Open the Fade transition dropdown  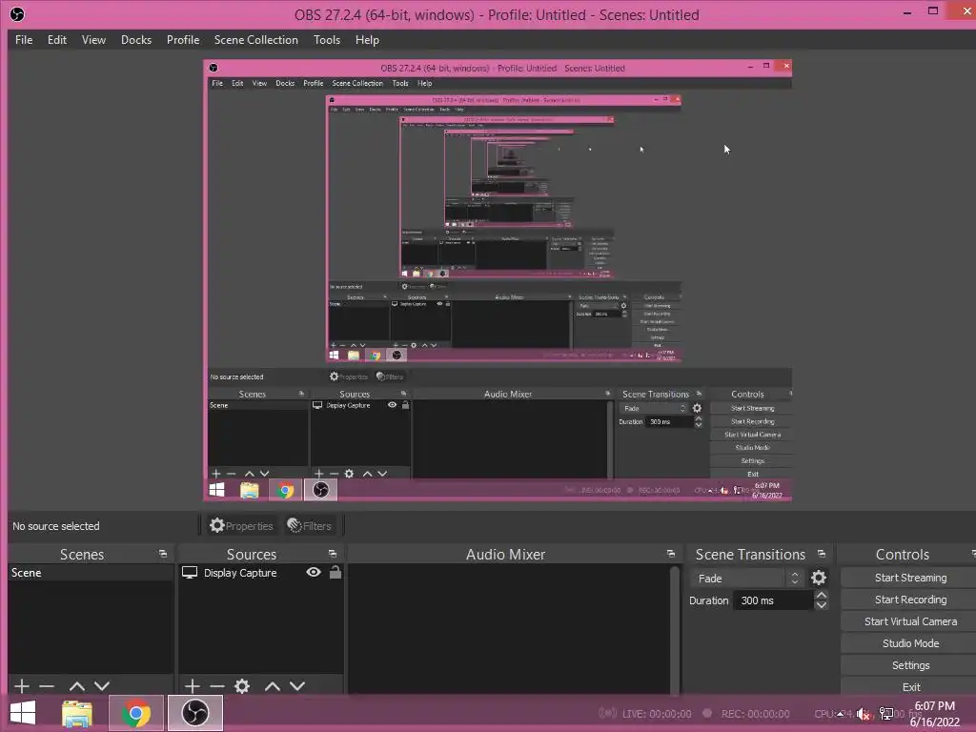coord(747,579)
